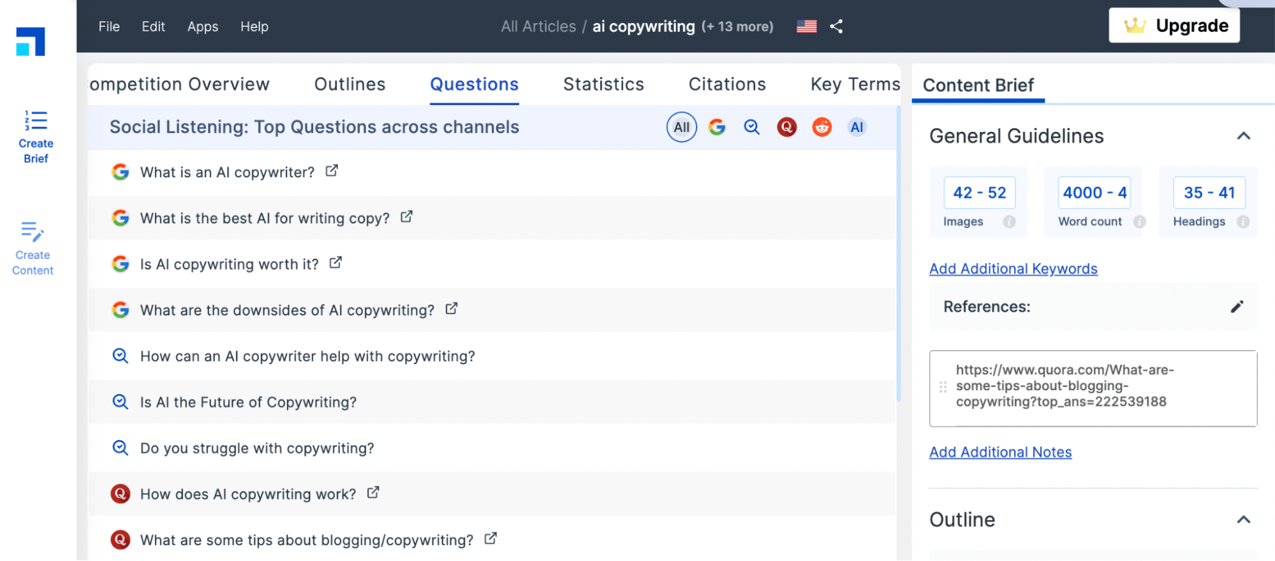Filter questions by Google channel
The image size is (1275, 561).
click(x=717, y=127)
